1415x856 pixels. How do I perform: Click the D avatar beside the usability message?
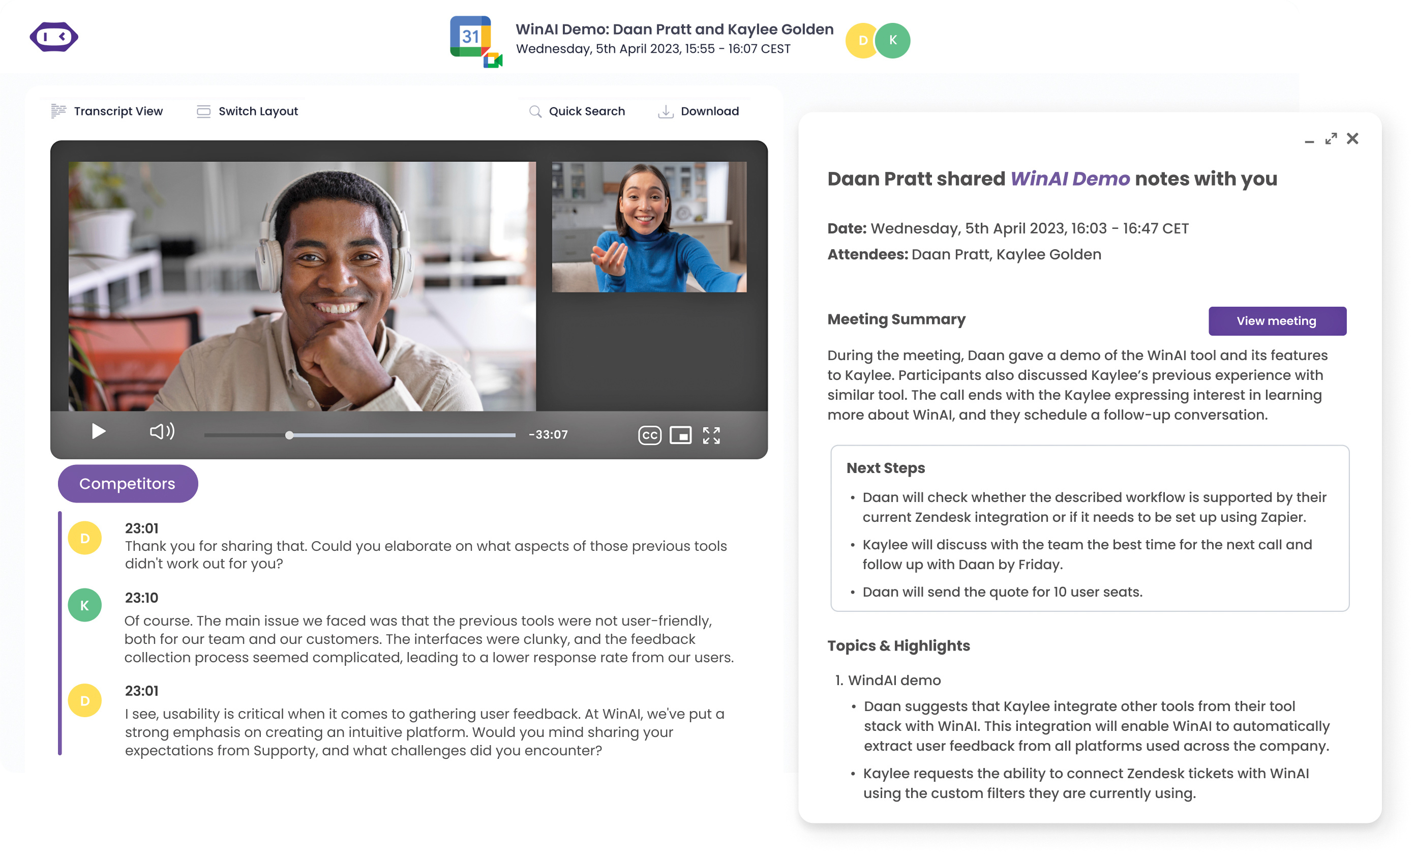(x=85, y=700)
